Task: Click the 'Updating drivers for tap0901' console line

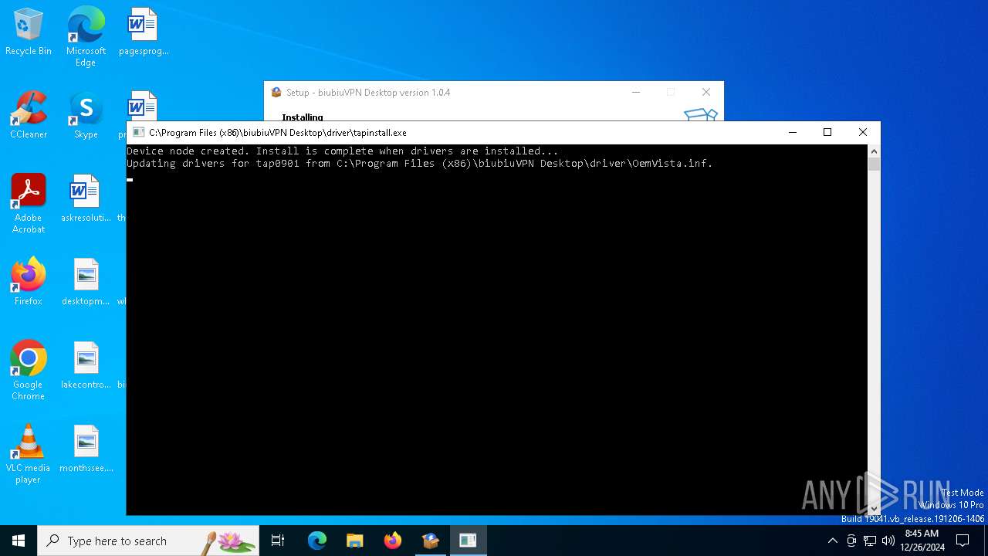Action: click(420, 164)
